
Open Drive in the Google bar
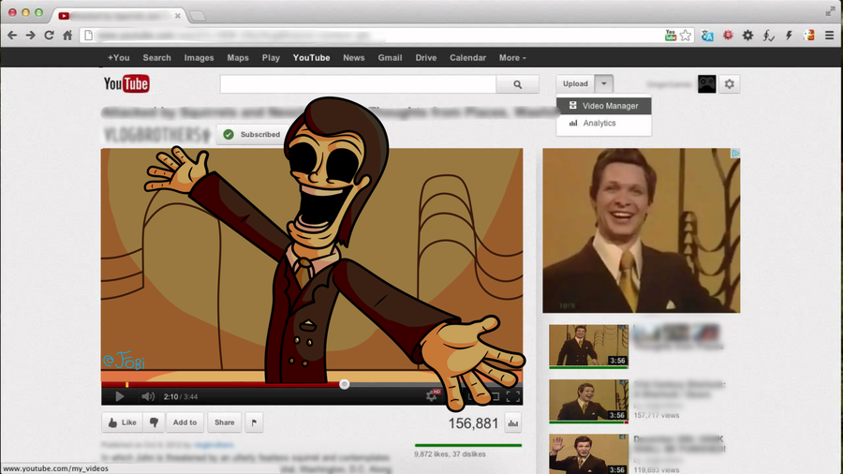(x=426, y=57)
